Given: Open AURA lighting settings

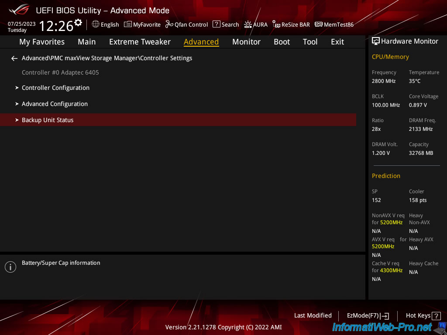Looking at the screenshot, I should click(x=260, y=25).
